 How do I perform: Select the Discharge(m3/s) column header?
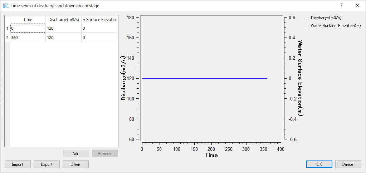63,20
